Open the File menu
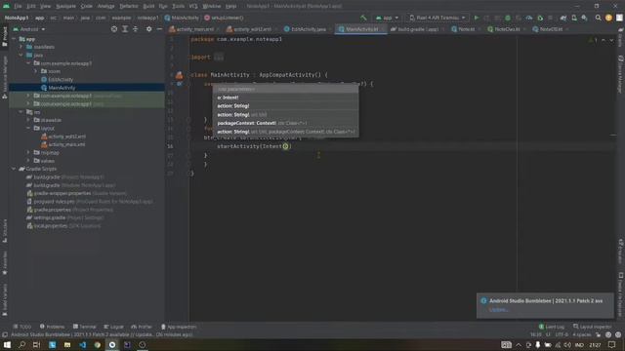The image size is (625, 351). point(18,6)
